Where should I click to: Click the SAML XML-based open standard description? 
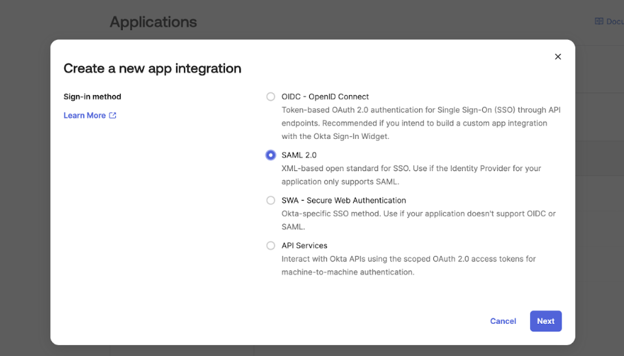pos(411,175)
